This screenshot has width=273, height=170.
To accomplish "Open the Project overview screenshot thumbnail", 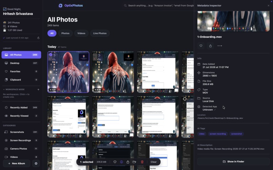I will coord(68,117).
